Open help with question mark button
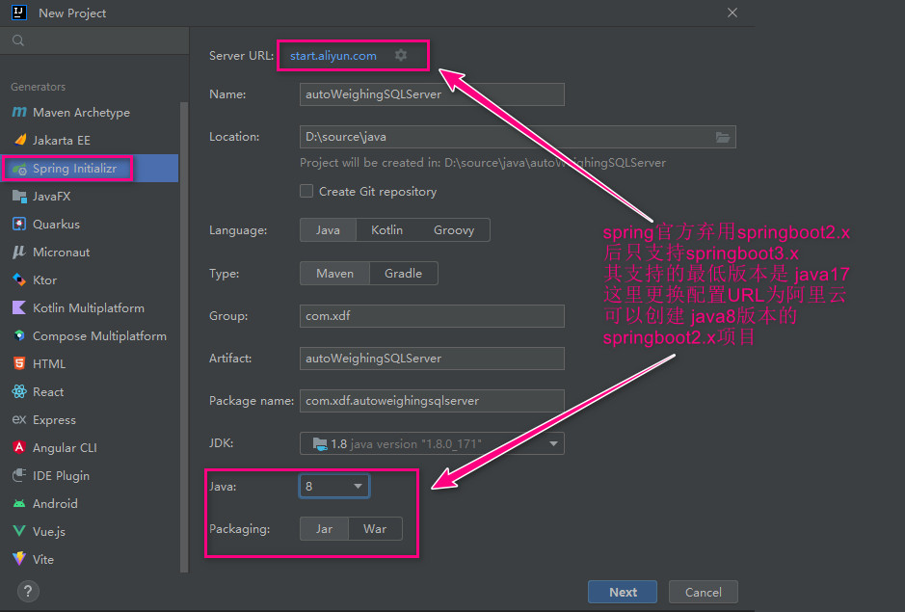905x612 pixels. 28,591
